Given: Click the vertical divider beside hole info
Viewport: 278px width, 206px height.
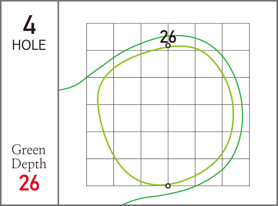Looking at the screenshot, I should [58, 103].
